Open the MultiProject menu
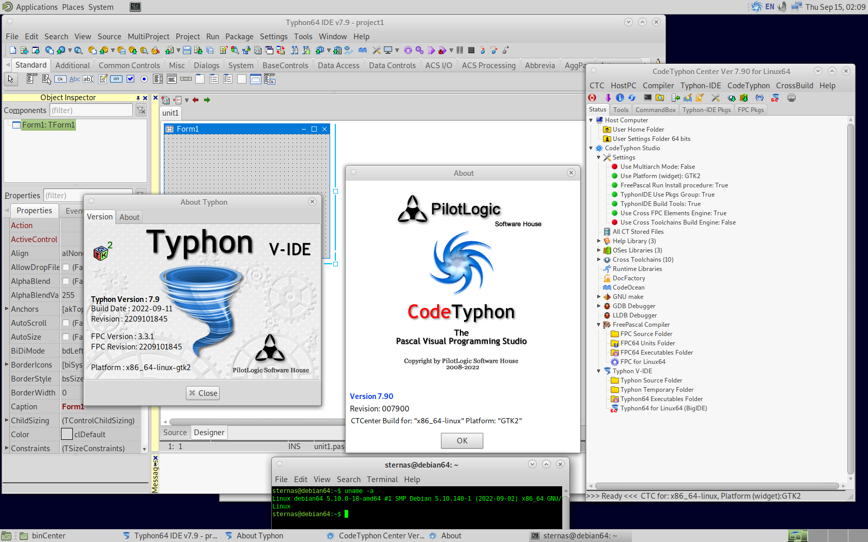 pos(148,37)
